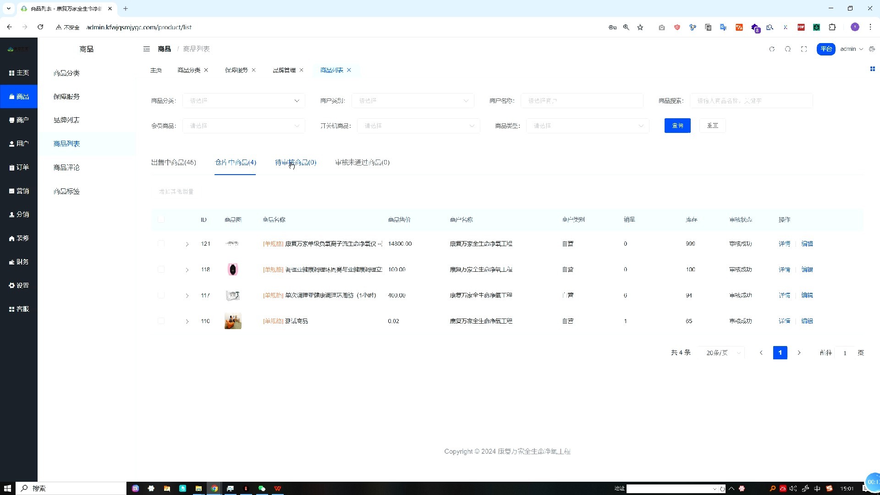
Task: Open the 商品分类 dropdown
Action: click(x=243, y=100)
